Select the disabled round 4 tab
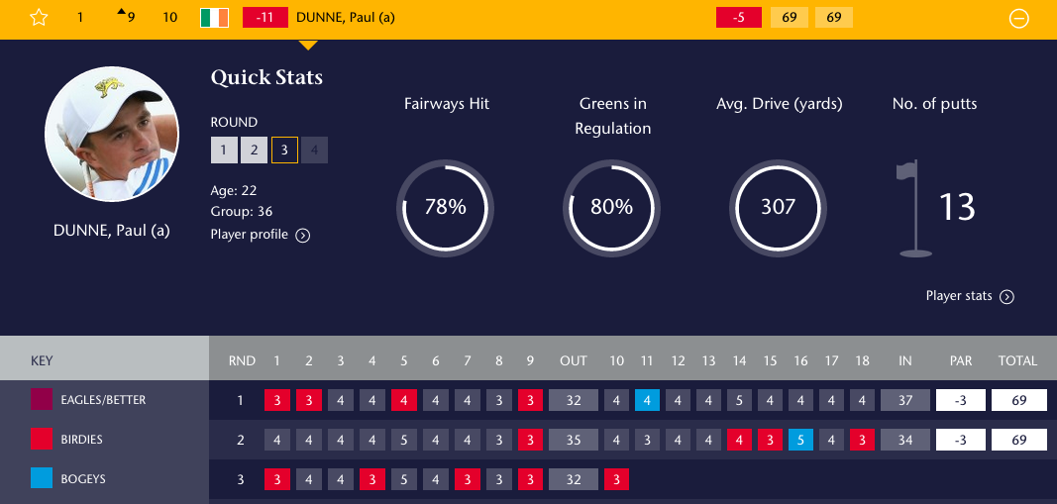 315,151
